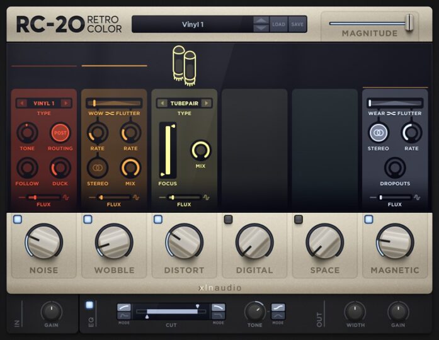Open the VINYL 1 noise type selector

pyautogui.click(x=44, y=103)
